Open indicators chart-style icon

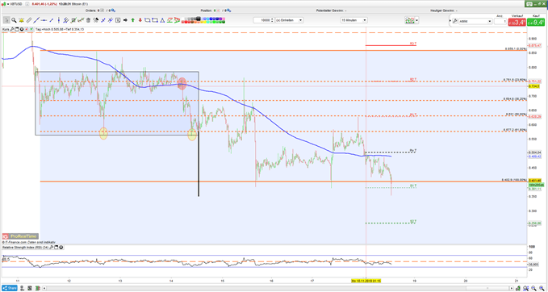click(x=409, y=20)
